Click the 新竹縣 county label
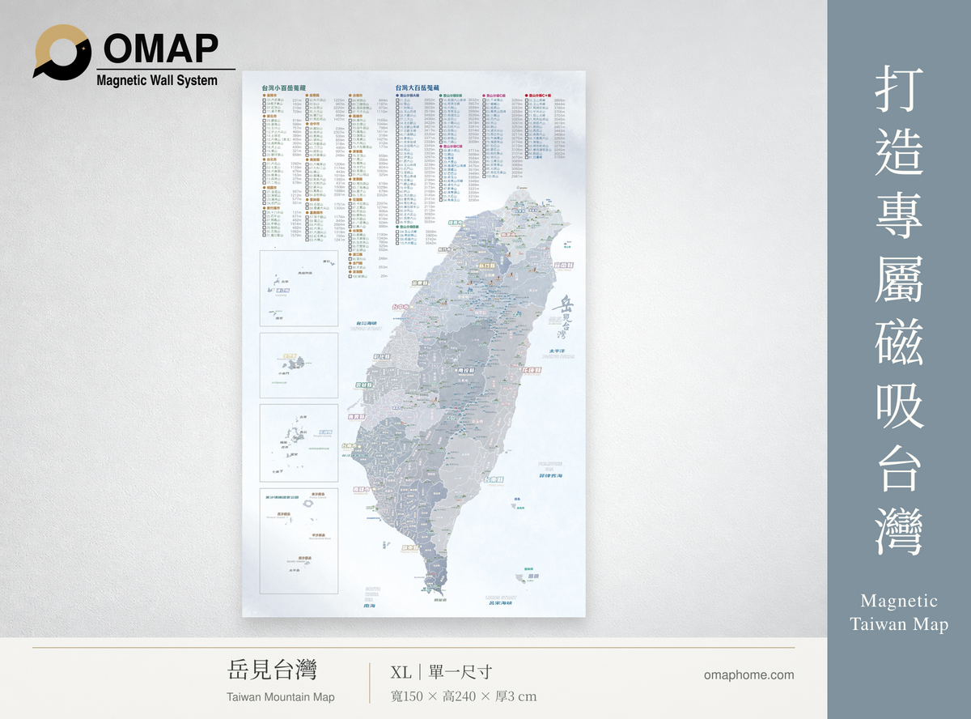 point(489,266)
